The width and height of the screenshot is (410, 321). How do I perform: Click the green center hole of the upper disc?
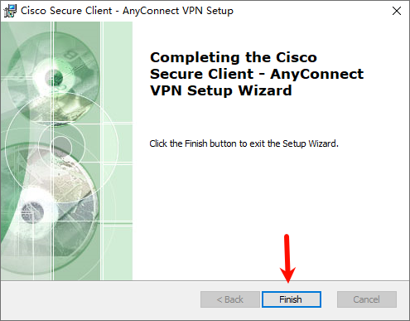tap(54, 76)
